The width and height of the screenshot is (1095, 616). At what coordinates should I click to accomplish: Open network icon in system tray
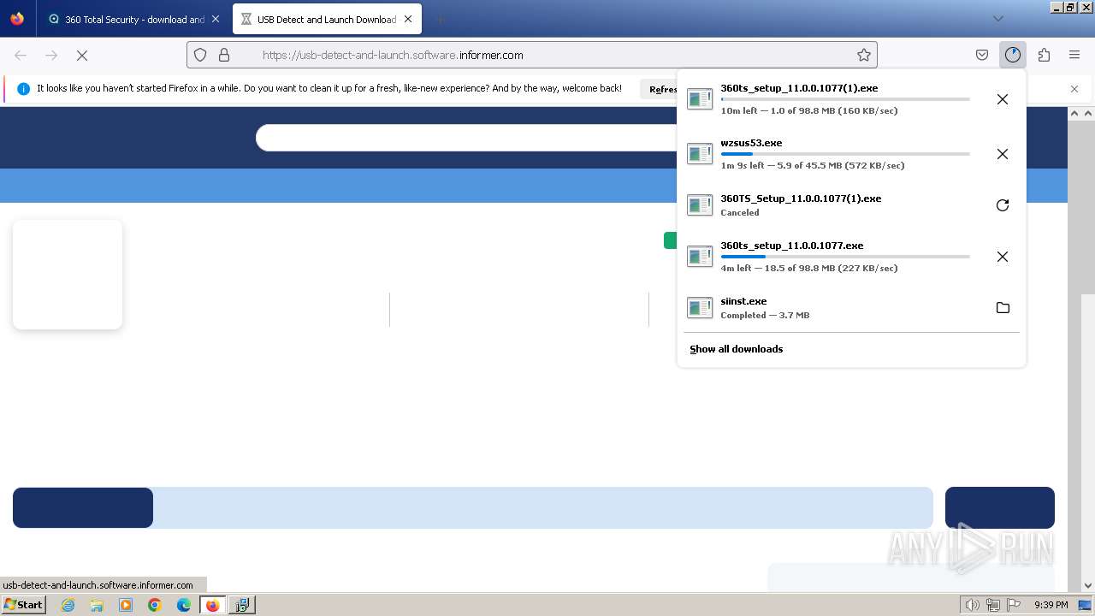pyautogui.click(x=993, y=605)
